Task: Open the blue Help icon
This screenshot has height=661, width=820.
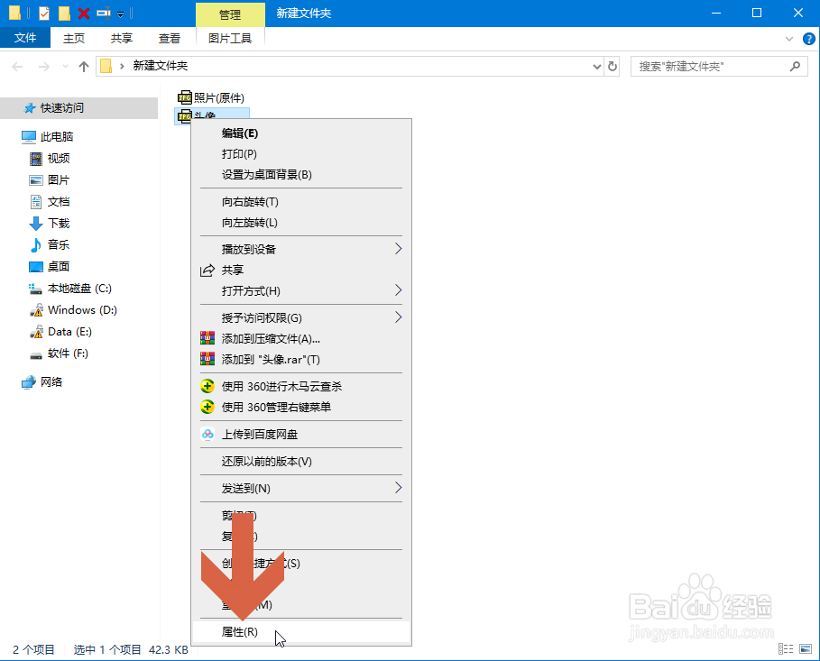Action: point(808,39)
